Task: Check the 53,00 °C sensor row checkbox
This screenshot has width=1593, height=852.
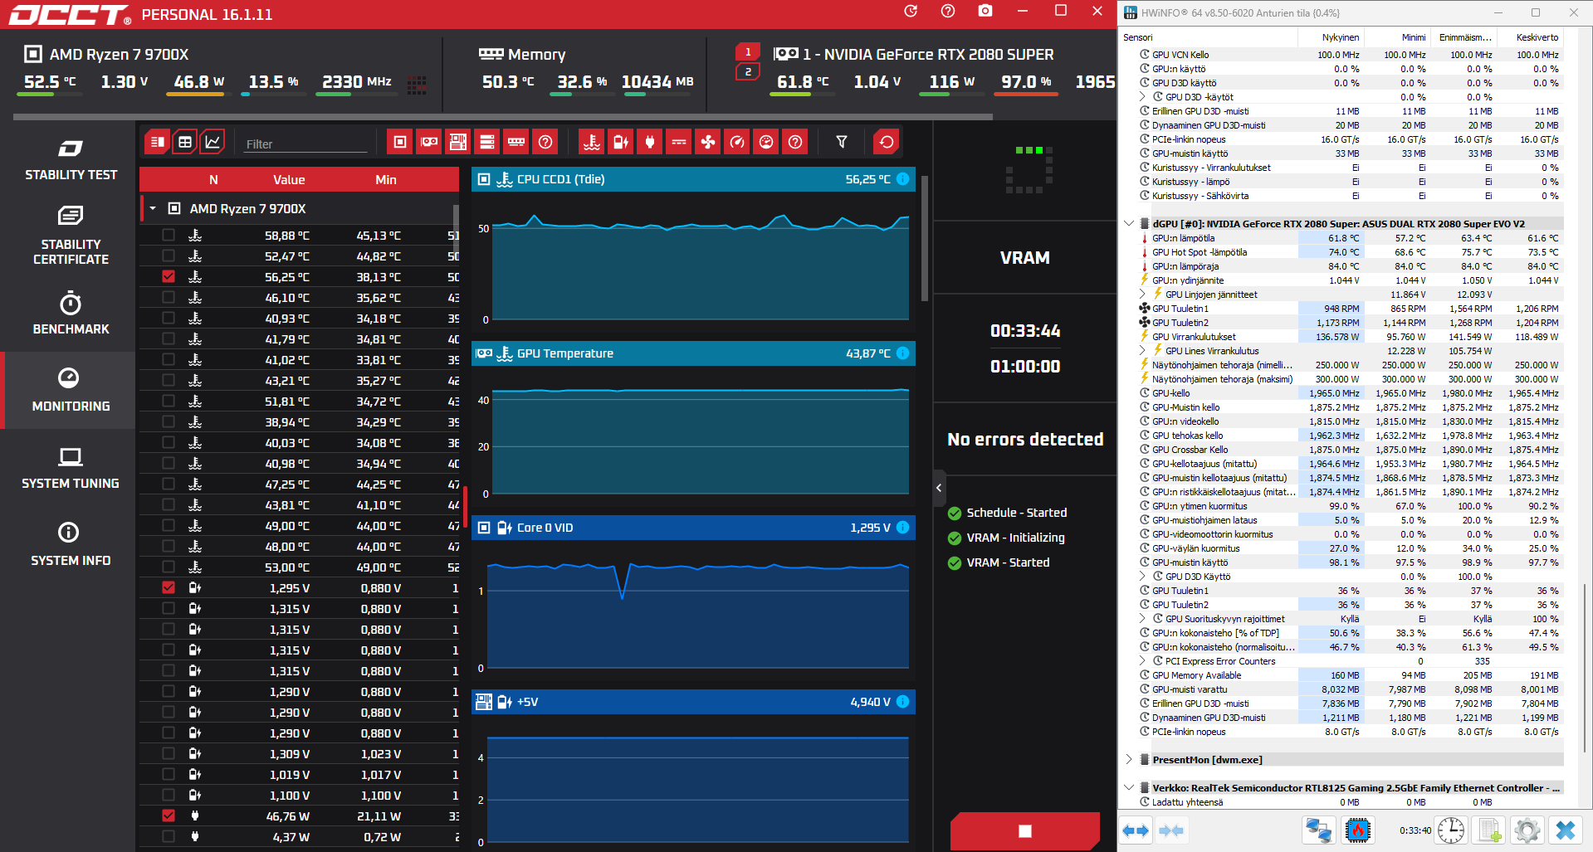Action: (x=169, y=567)
